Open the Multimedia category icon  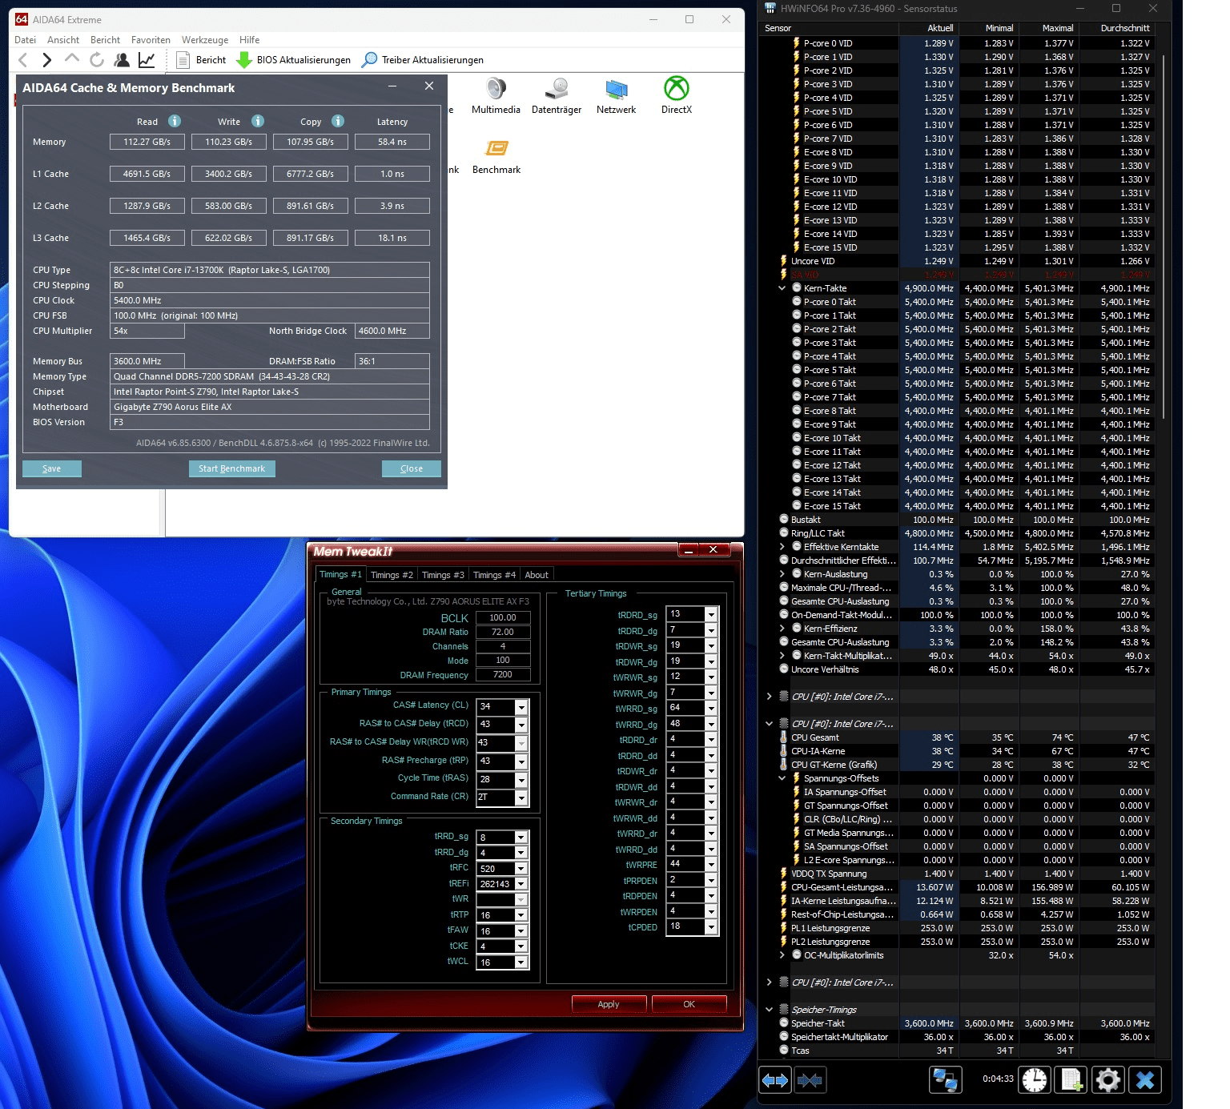click(496, 96)
